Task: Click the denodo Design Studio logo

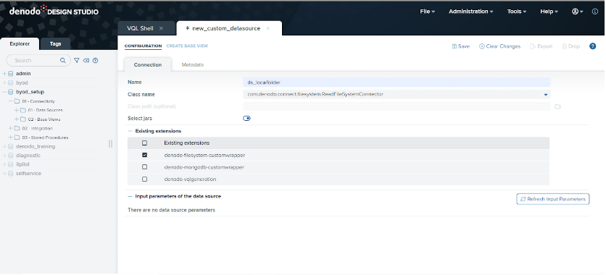Action: [x=54, y=10]
